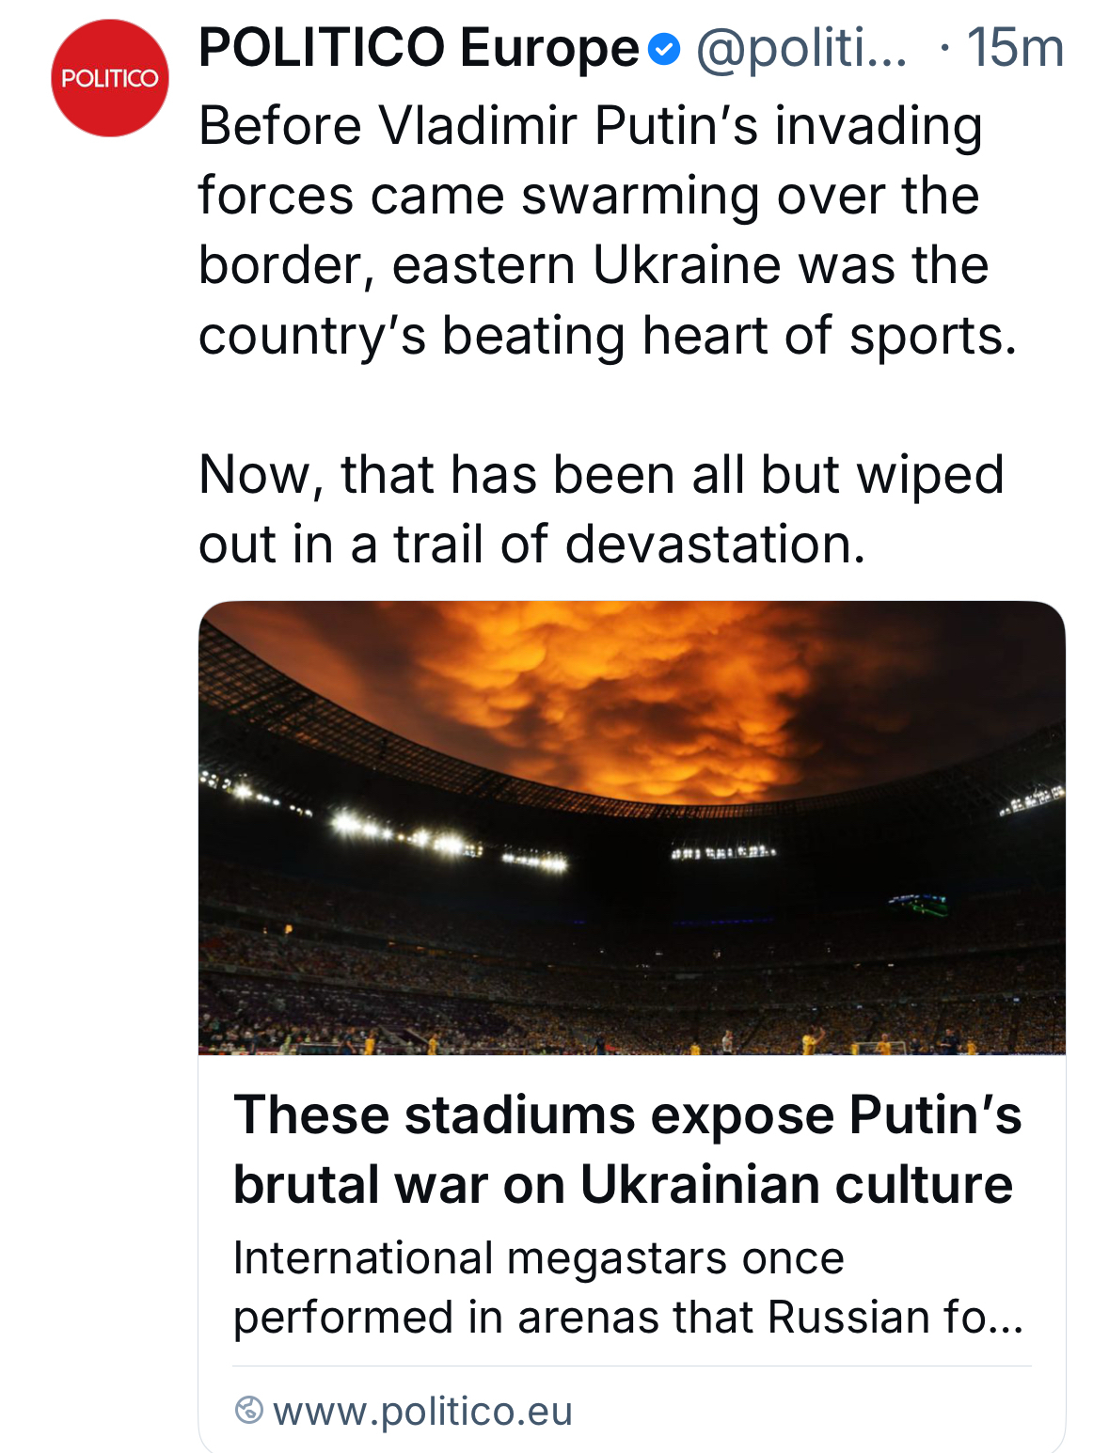Screen dimensions: 1109x1453
Task: Click the blue verified checkmark badge
Action: [x=664, y=49]
